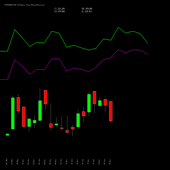Select the red candle above 01 Jun
Screen dimensions: 170x170
coord(24,117)
